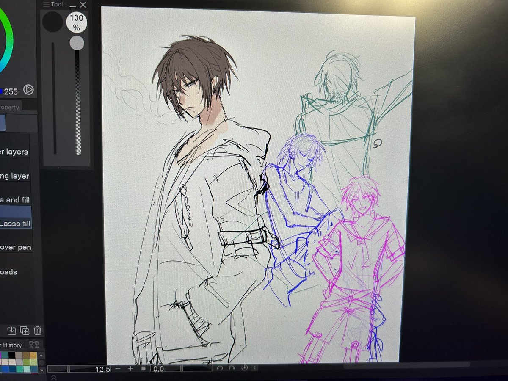Click the 100% opacity indicator circle
This screenshot has height=381, width=508.
point(77,22)
